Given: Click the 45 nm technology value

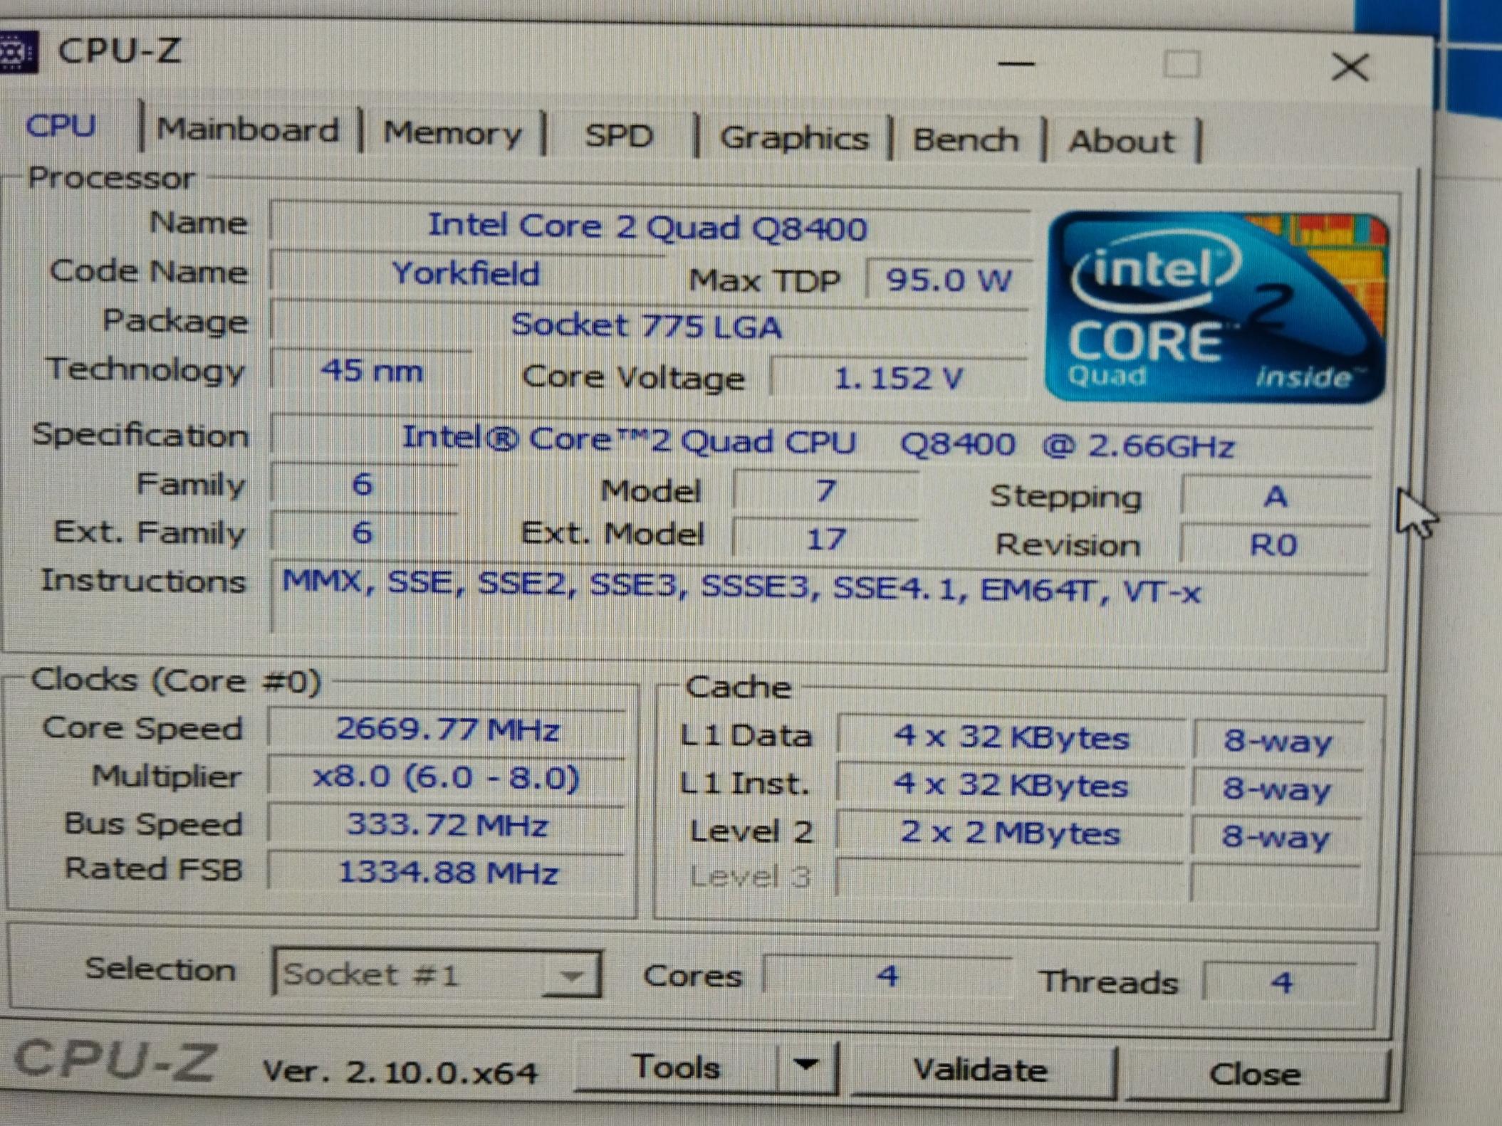Looking at the screenshot, I should coord(372,371).
